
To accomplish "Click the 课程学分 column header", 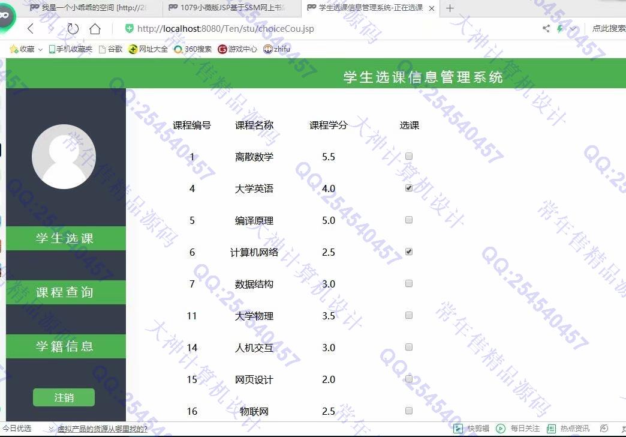I will click(x=329, y=125).
